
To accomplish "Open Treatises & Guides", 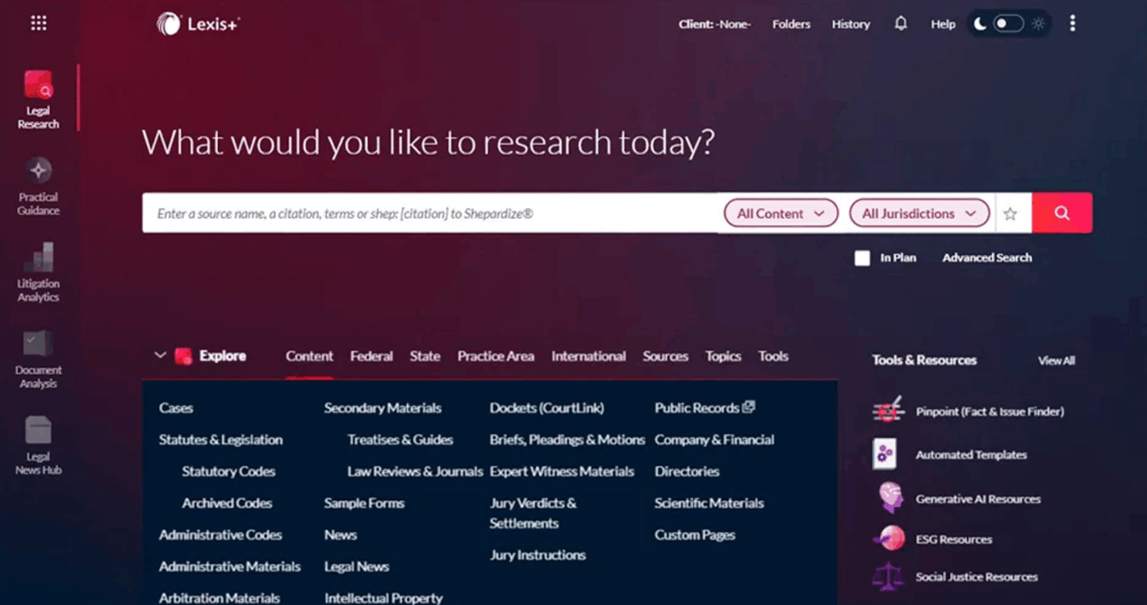I will pyautogui.click(x=400, y=440).
